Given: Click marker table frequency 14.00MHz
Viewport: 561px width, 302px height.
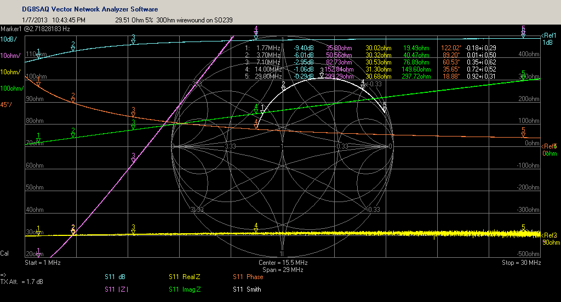Looking at the screenshot, I should pyautogui.click(x=268, y=69).
